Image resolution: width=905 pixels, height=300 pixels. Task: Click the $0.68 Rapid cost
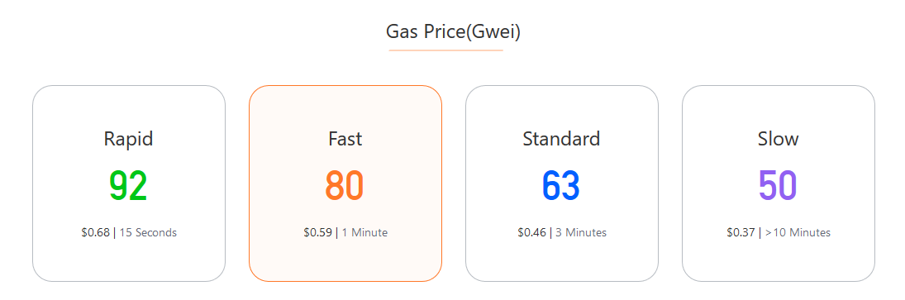point(95,232)
